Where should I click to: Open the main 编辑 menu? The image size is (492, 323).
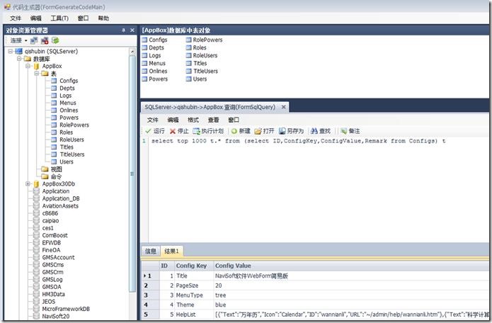[x=36, y=18]
